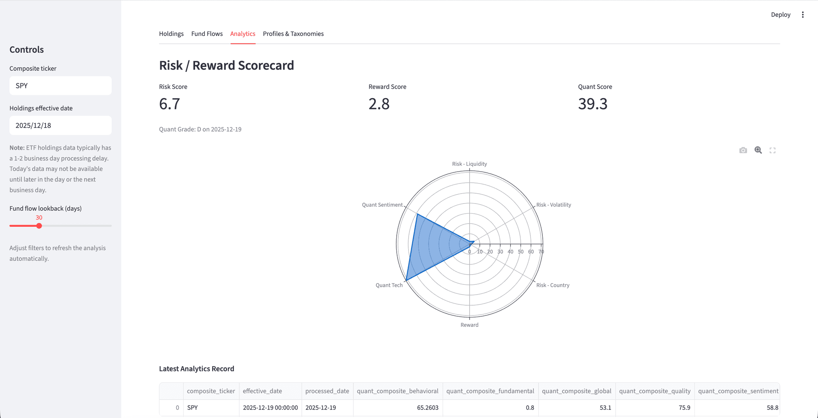
Task: Switch to the Holdings tab
Action: pyautogui.click(x=171, y=34)
